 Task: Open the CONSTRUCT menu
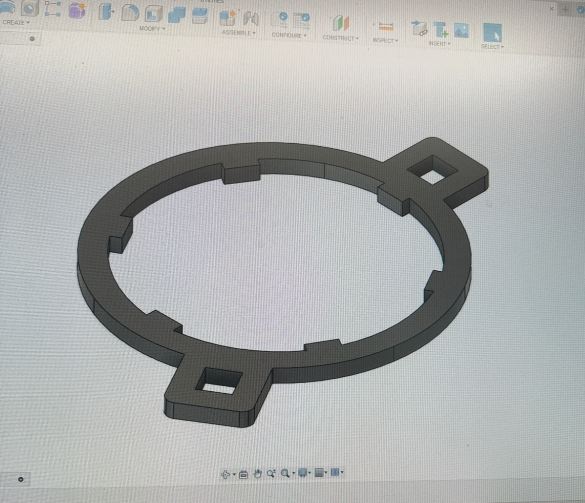tap(340, 38)
